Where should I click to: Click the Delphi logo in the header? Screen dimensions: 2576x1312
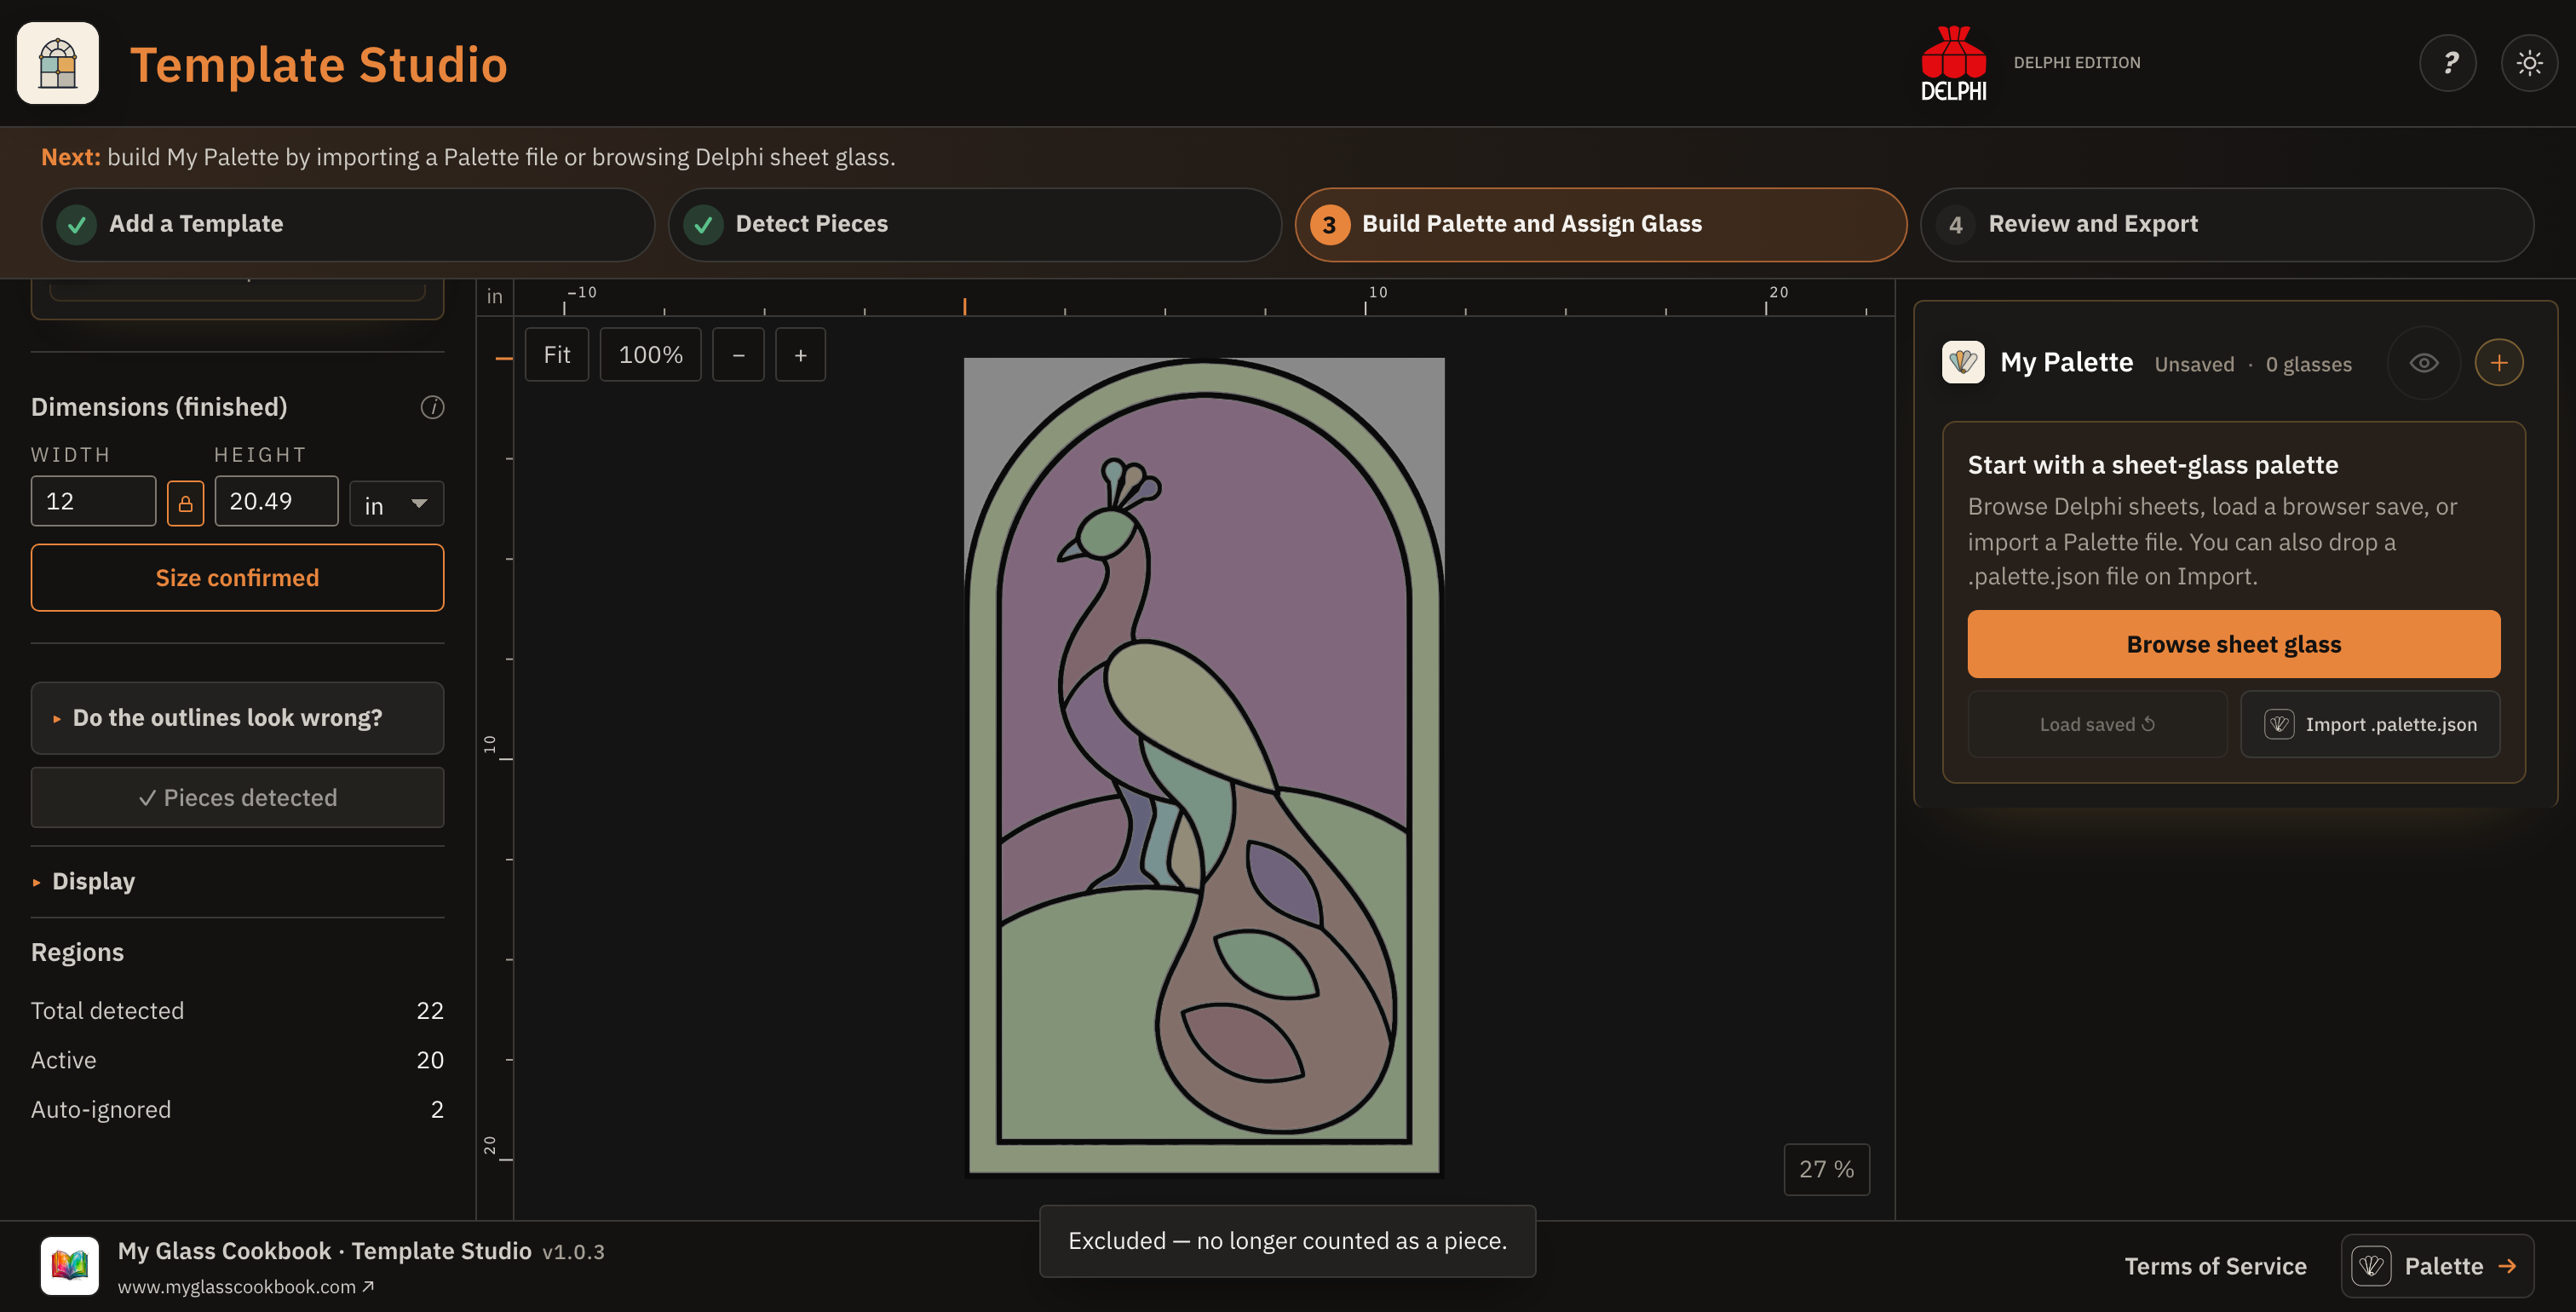1953,63
